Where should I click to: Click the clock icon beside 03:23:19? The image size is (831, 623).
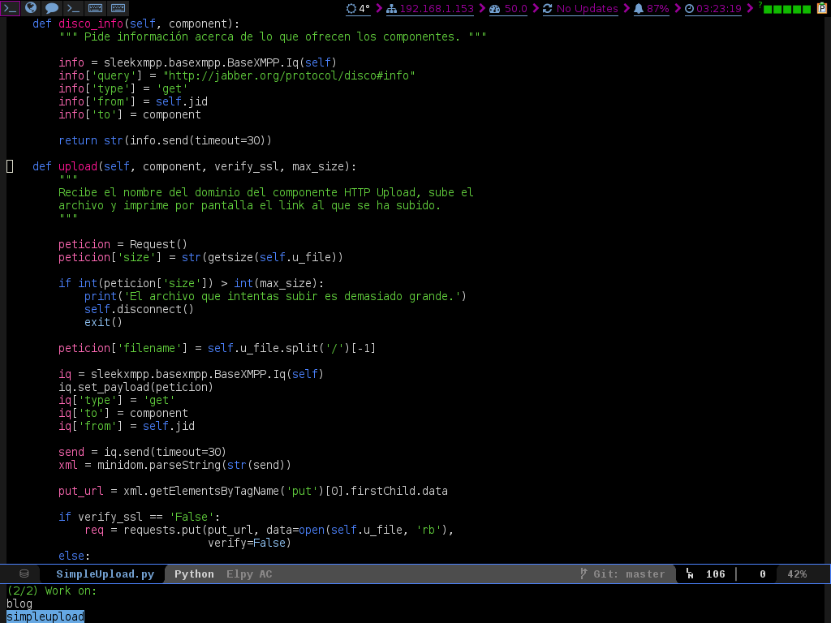tap(689, 8)
